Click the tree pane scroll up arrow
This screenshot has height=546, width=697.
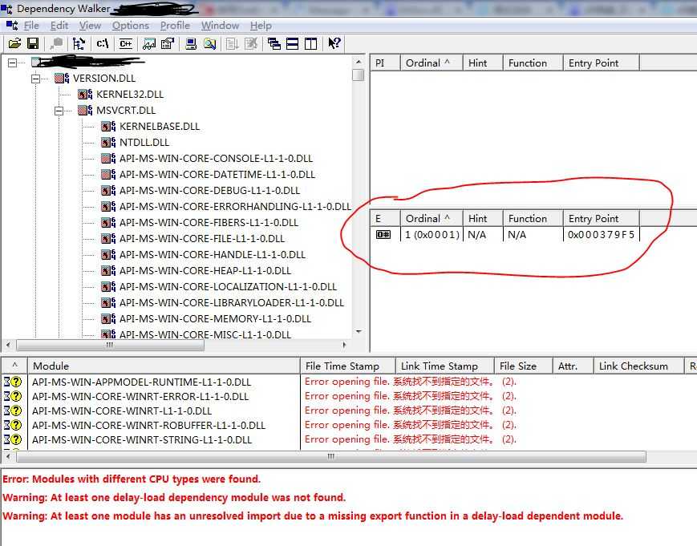(x=359, y=61)
